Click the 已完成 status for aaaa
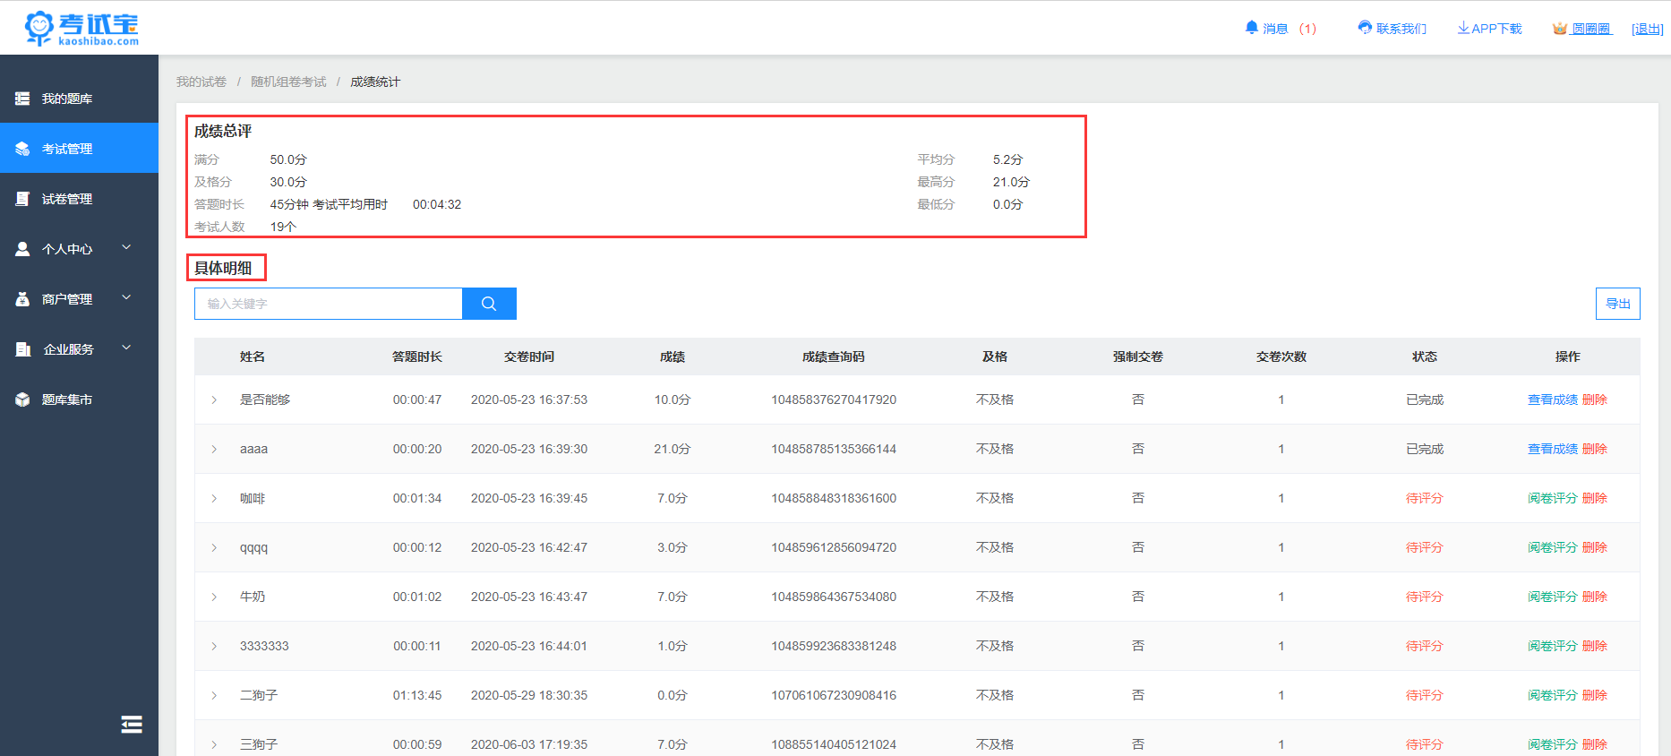Viewport: 1671px width, 756px height. pos(1425,449)
